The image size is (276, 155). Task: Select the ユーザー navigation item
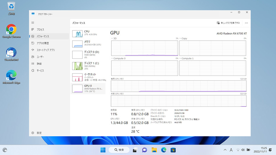pos(49,57)
